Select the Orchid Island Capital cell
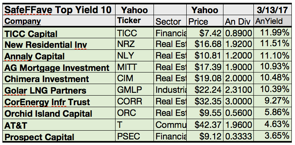295x145 pixels. click(59, 113)
